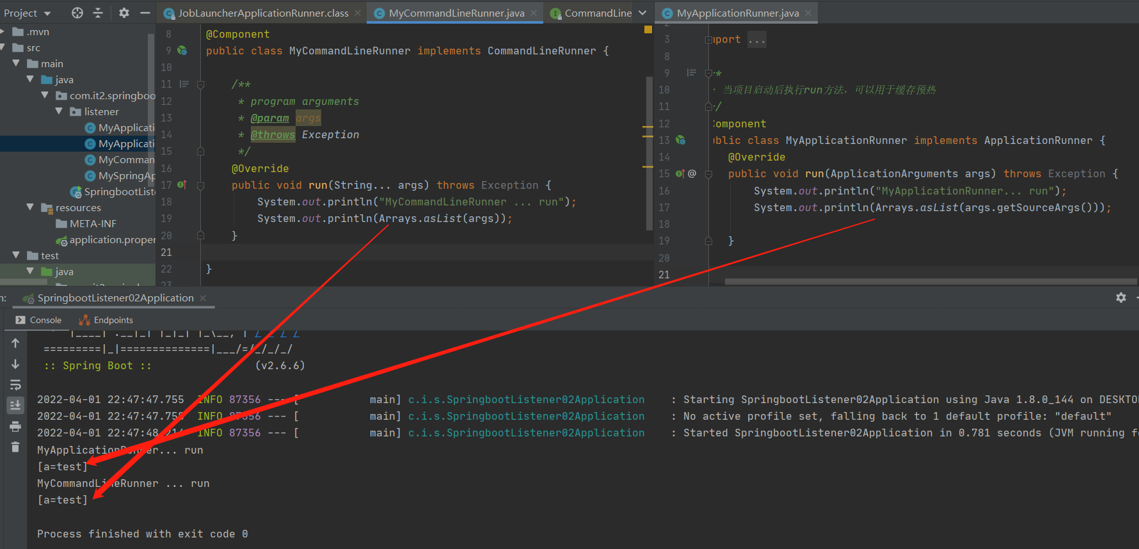Click Spring bean gutter icon beside MyApplicationRunner class

pyautogui.click(x=681, y=140)
